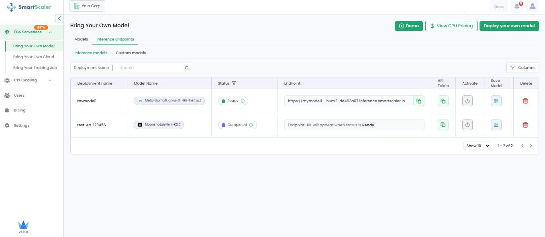Click the Completed status info icon
Viewport: 545px width, 237px height.
(x=251, y=125)
